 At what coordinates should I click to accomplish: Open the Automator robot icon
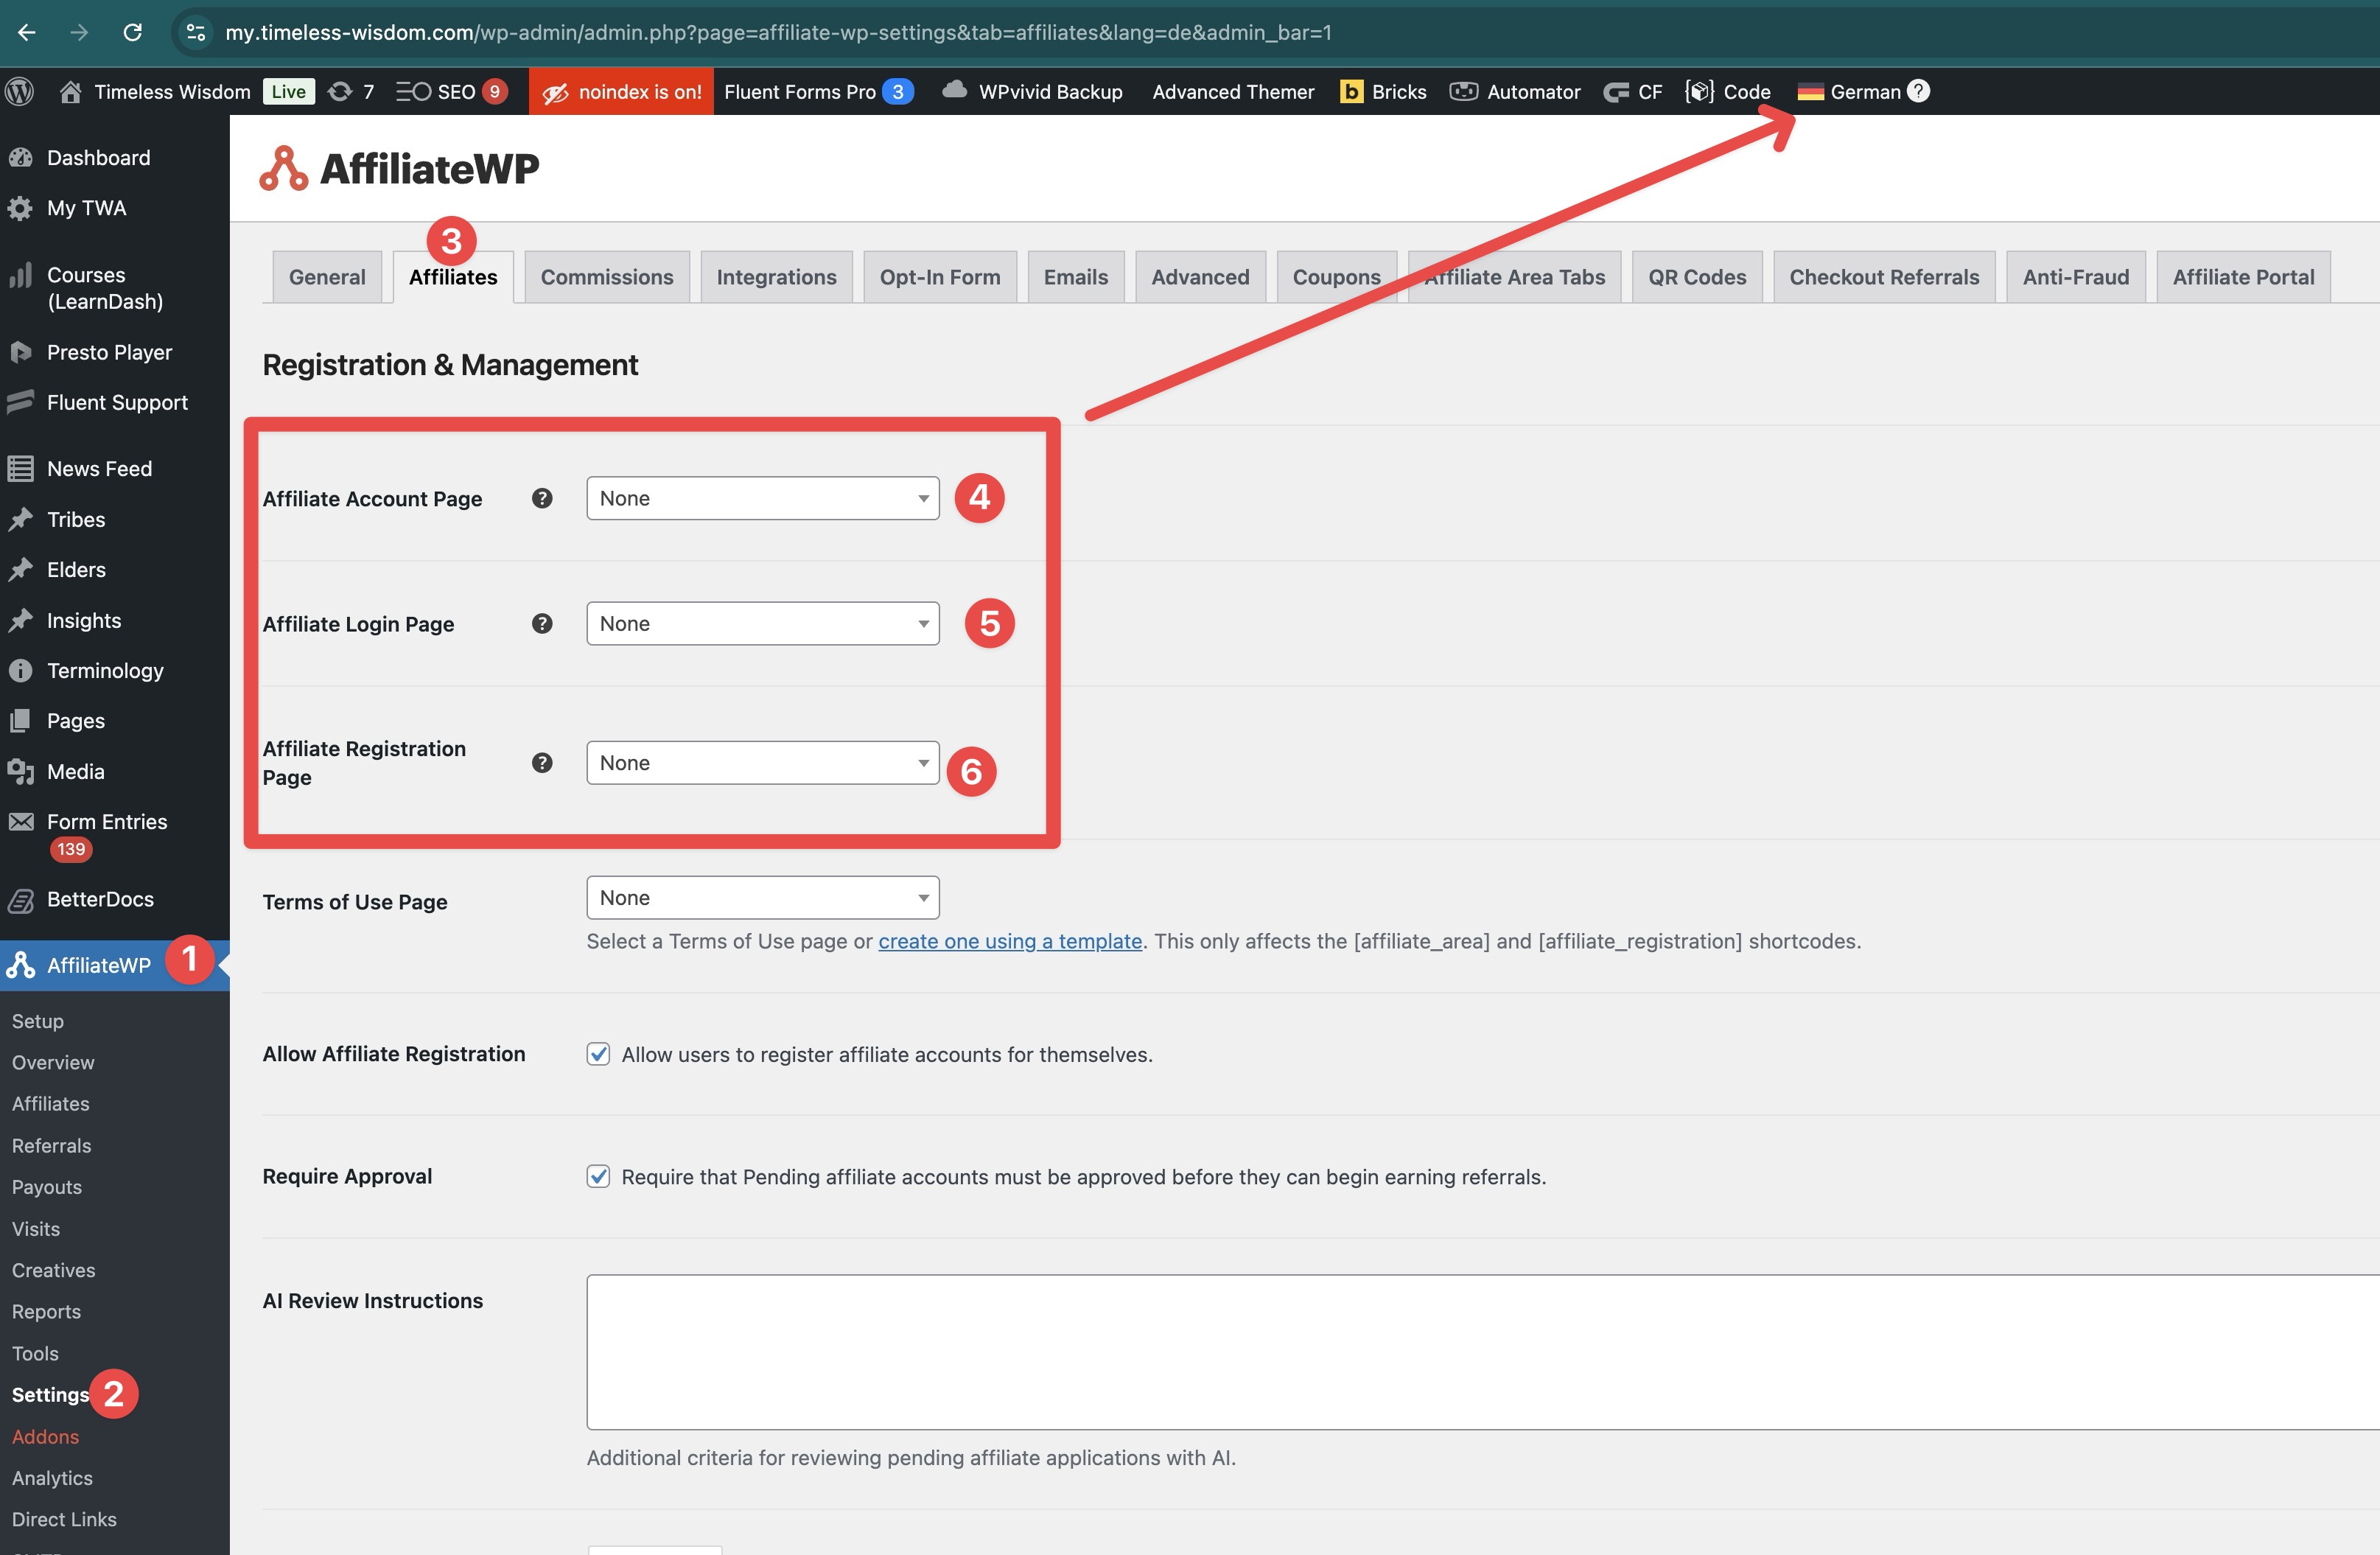pyautogui.click(x=1464, y=91)
